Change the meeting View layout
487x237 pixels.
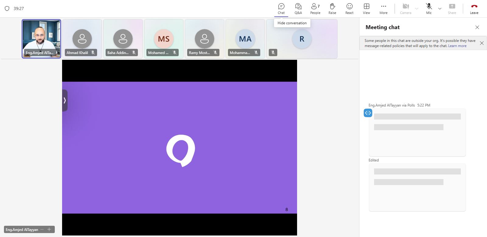[366, 8]
